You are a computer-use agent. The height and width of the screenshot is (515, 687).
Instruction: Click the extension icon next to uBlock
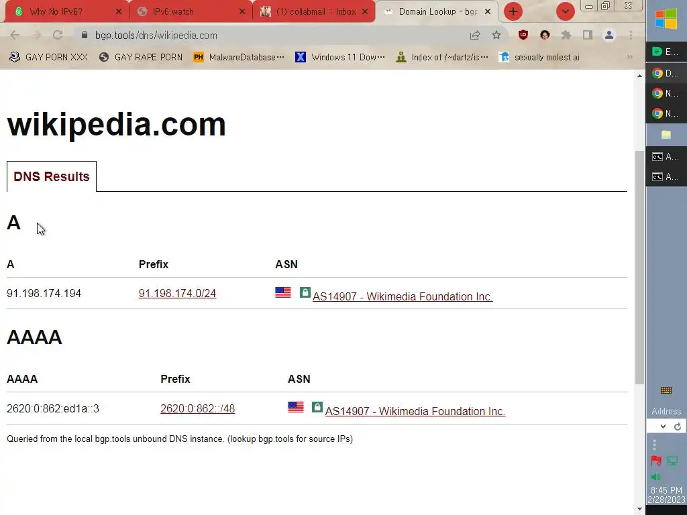point(545,35)
